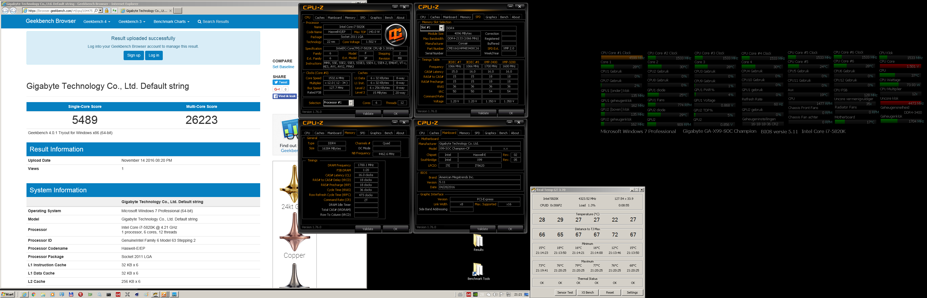Open the volume speaker tray icon
The height and width of the screenshot is (298, 927).
[496, 294]
